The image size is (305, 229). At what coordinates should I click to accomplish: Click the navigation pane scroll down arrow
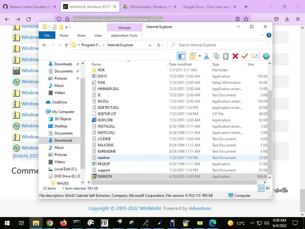83,182
